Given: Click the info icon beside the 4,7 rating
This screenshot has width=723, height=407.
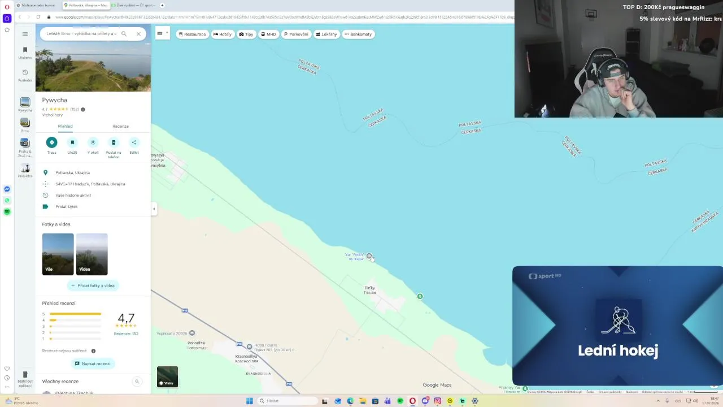Looking at the screenshot, I should click(x=83, y=109).
